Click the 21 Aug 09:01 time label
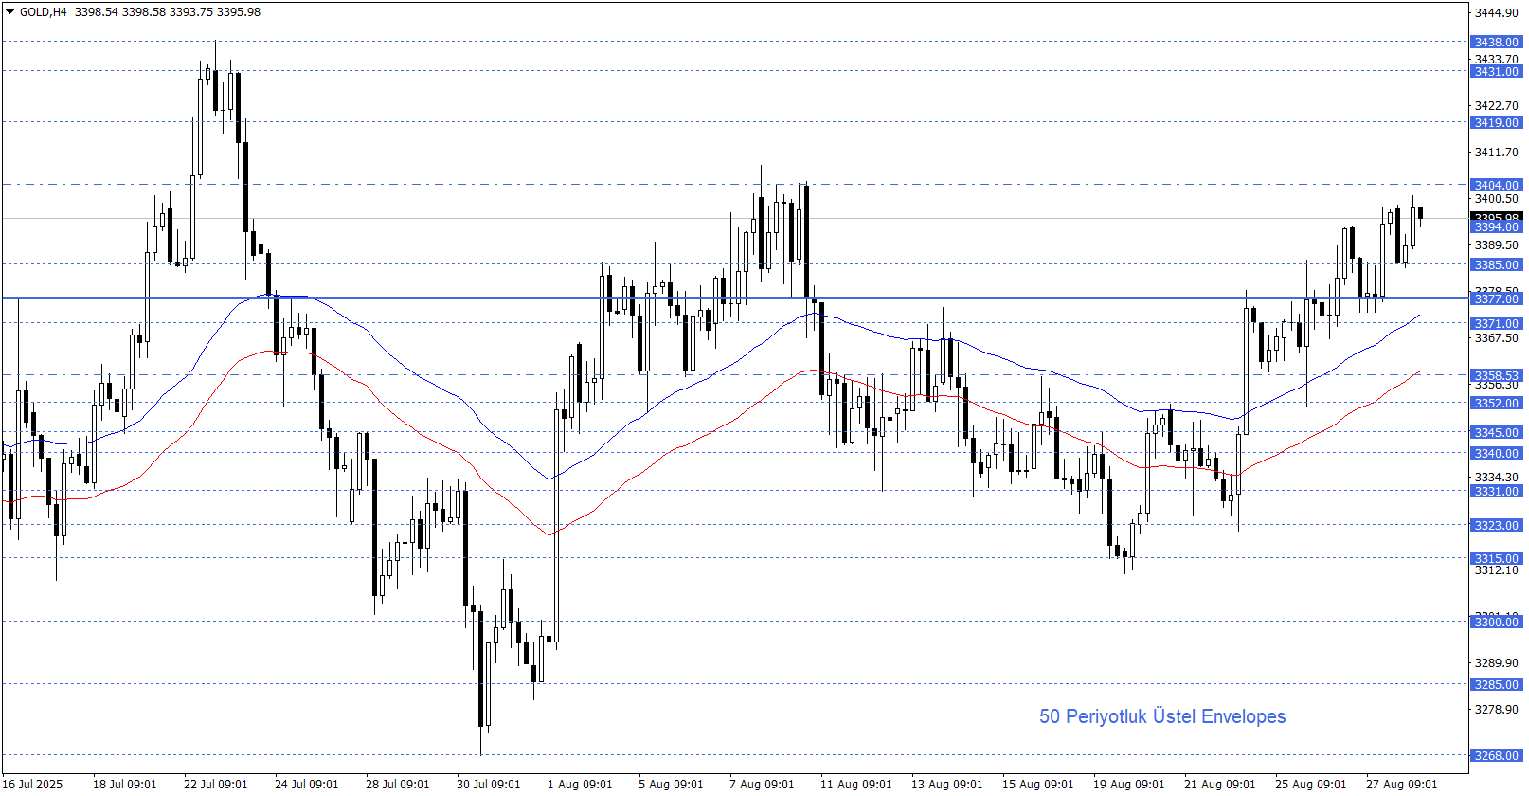This screenshot has height=796, width=1529. 1220,784
